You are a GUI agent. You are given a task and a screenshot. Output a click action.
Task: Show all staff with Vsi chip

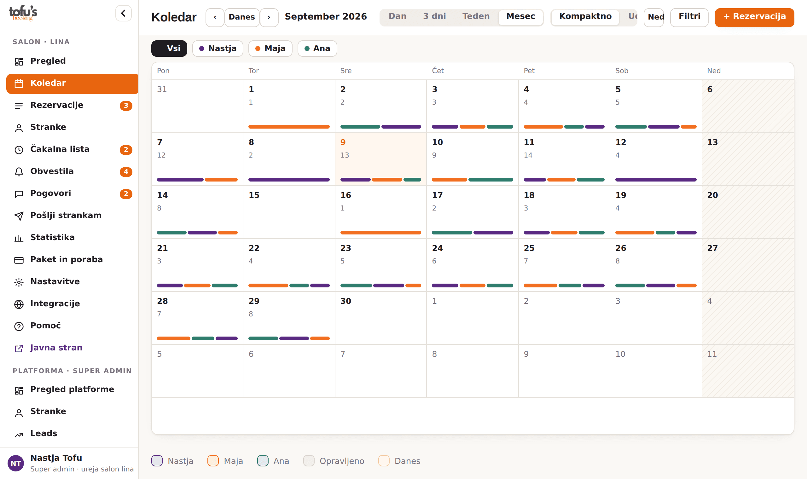coord(169,49)
